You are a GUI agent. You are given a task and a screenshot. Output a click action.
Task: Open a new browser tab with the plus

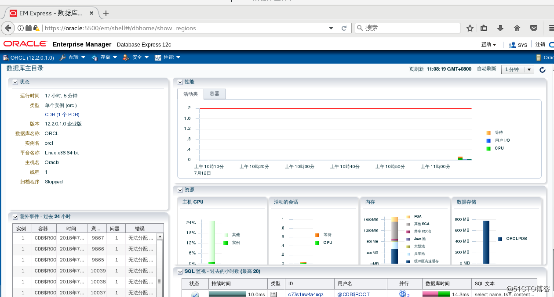pyautogui.click(x=106, y=13)
